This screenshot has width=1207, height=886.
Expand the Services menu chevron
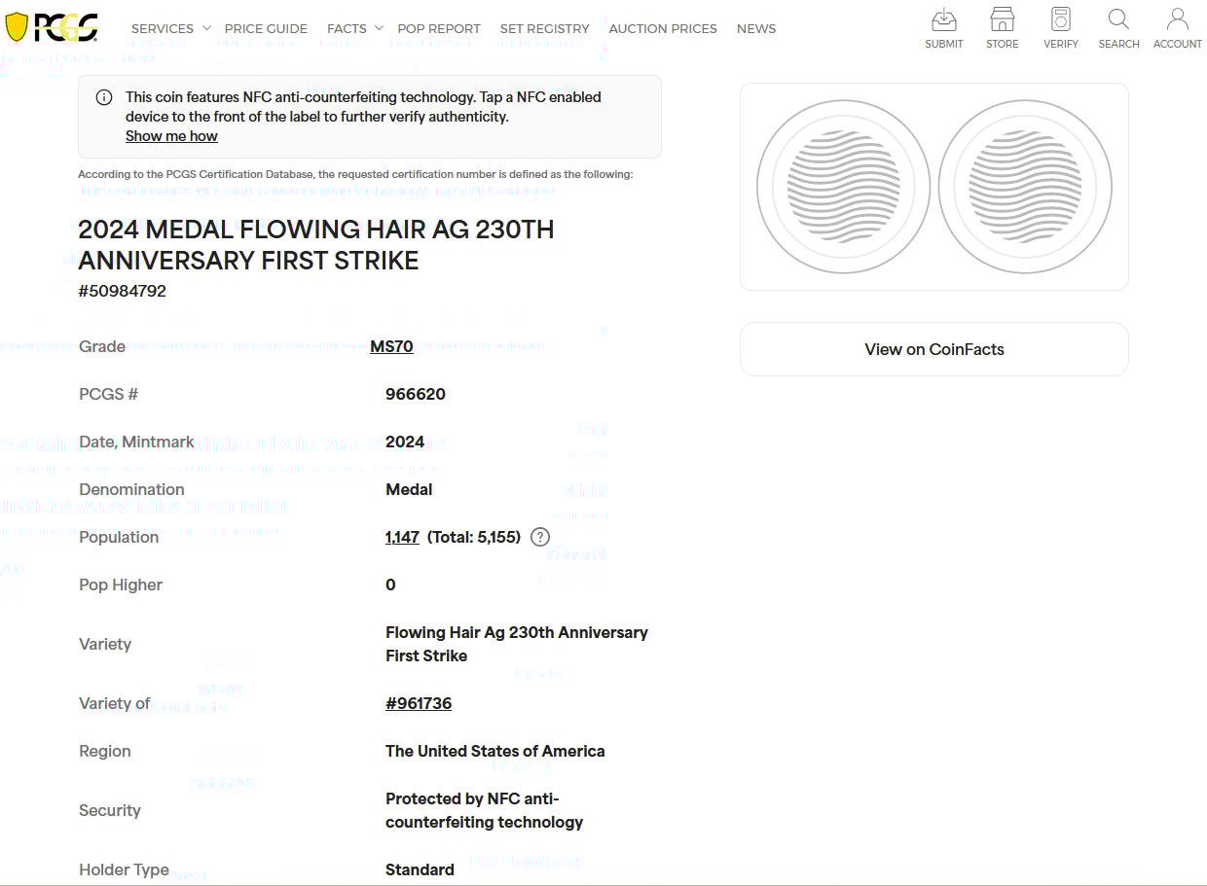[x=206, y=28]
